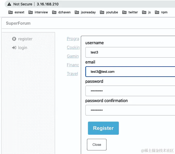Open the js bookmarks folder
Viewport: 175px width, 154px height.
(x=146, y=12)
